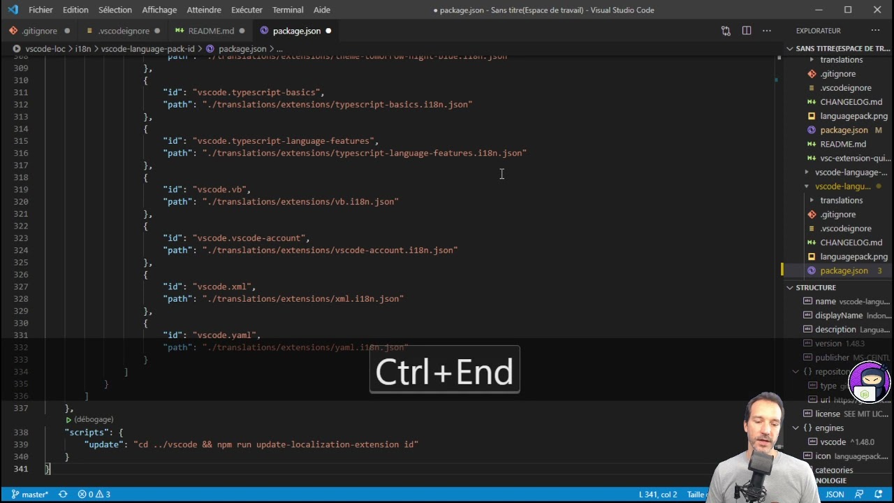Open errors and warnings indicator showing 0 and 3
Viewport: 894px width, 503px height.
click(x=94, y=494)
